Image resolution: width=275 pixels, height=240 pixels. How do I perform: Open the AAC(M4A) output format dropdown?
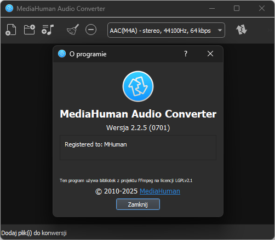(x=166, y=30)
